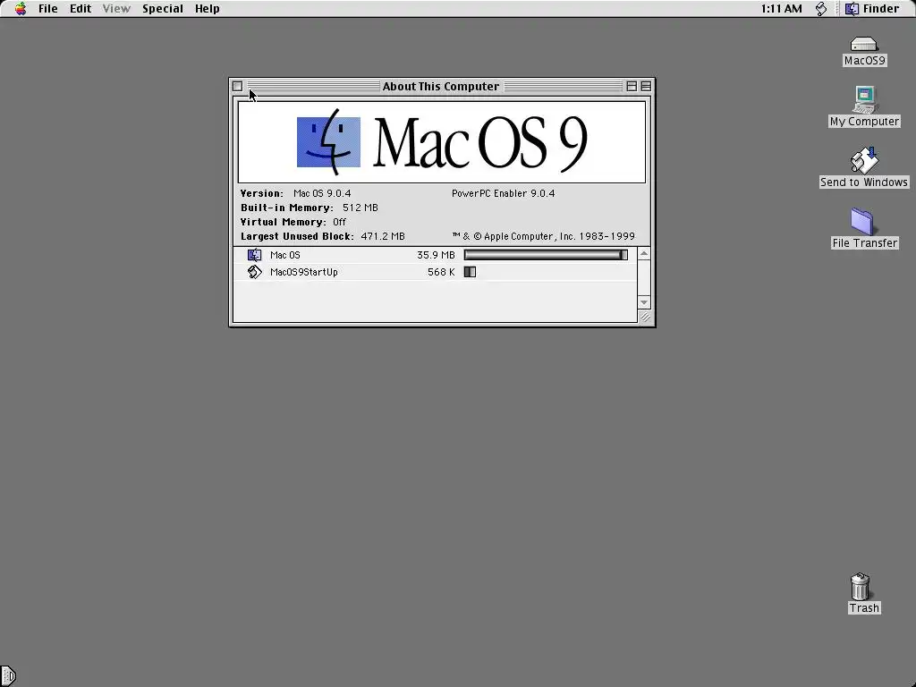Select the Mac OS memory row name
Screen dimensions: 916x687
[285, 255]
